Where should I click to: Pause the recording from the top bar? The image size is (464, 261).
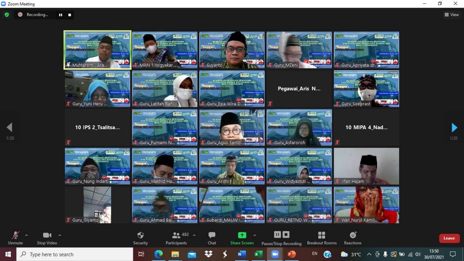(x=61, y=15)
